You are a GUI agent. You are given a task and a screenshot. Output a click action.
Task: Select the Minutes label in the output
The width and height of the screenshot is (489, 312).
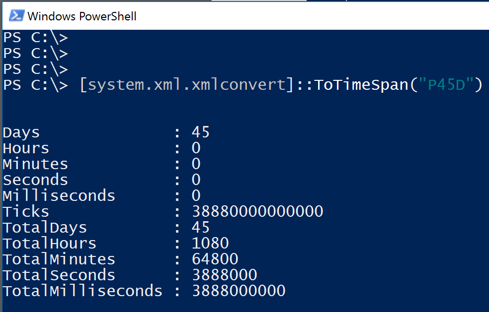(x=35, y=164)
